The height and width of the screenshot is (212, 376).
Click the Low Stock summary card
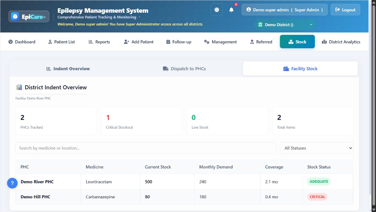pyautogui.click(x=227, y=121)
